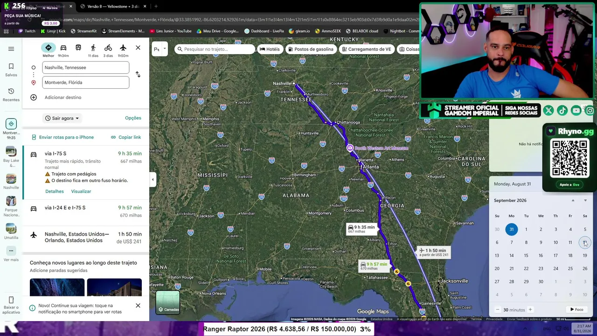
Task: Open the Sair agora departure time dropdown
Action: [62, 118]
